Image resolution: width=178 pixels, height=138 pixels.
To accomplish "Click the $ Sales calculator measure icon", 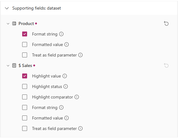I will (x=14, y=65).
